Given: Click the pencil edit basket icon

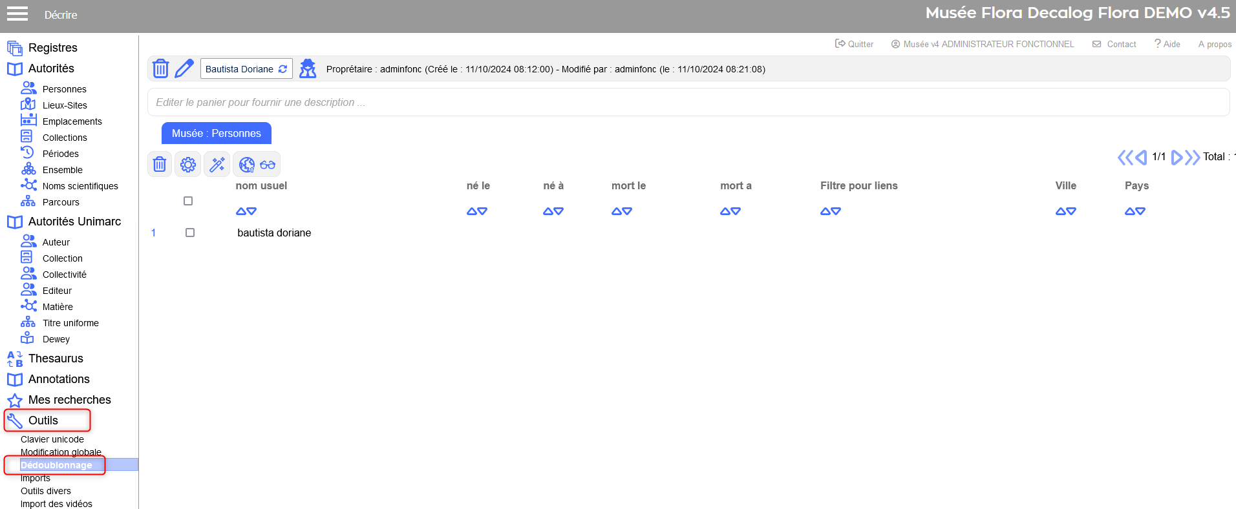Looking at the screenshot, I should [184, 68].
